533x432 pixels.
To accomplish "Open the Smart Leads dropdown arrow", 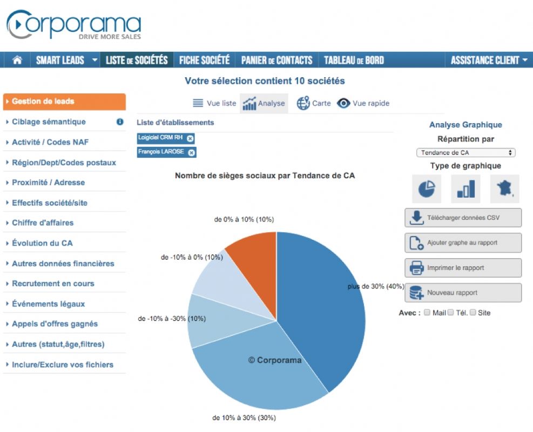I will coord(95,60).
